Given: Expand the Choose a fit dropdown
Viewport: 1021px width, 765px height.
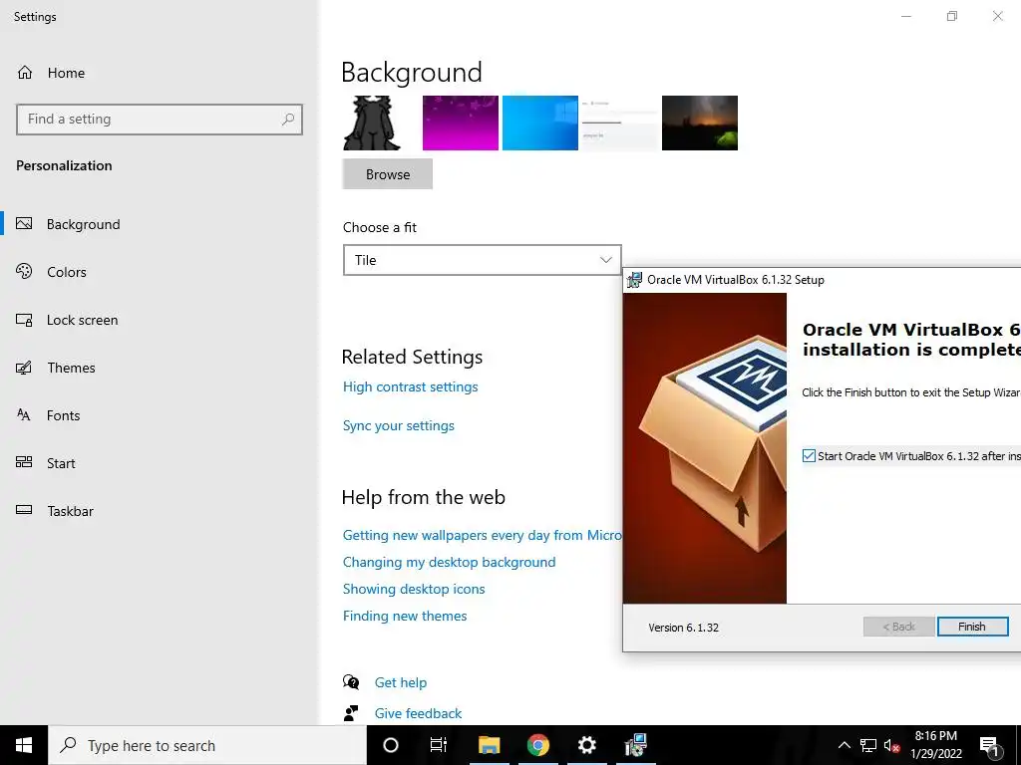Looking at the screenshot, I should coord(483,260).
